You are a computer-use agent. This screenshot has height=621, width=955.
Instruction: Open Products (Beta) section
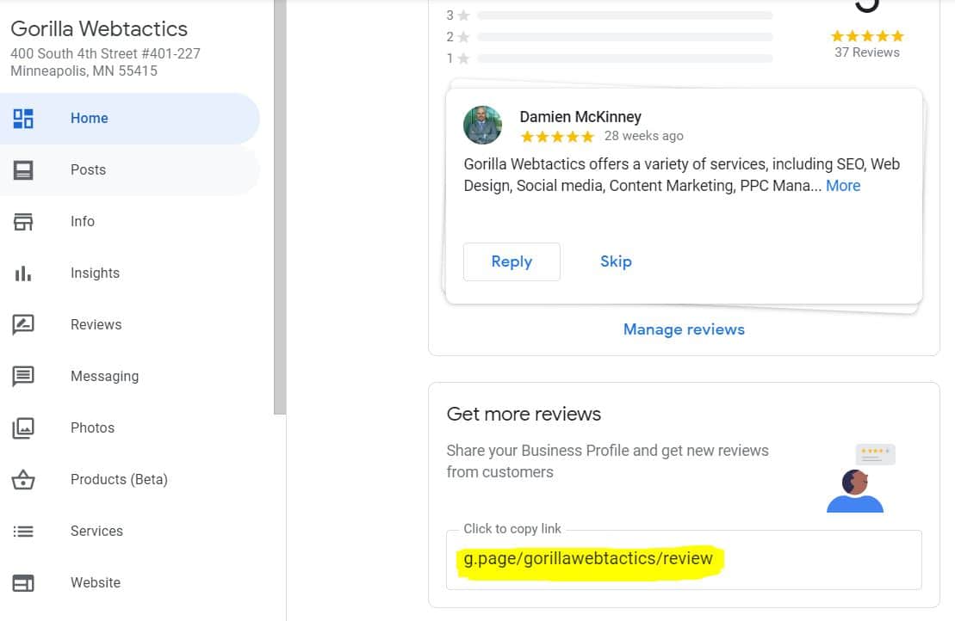130,480
